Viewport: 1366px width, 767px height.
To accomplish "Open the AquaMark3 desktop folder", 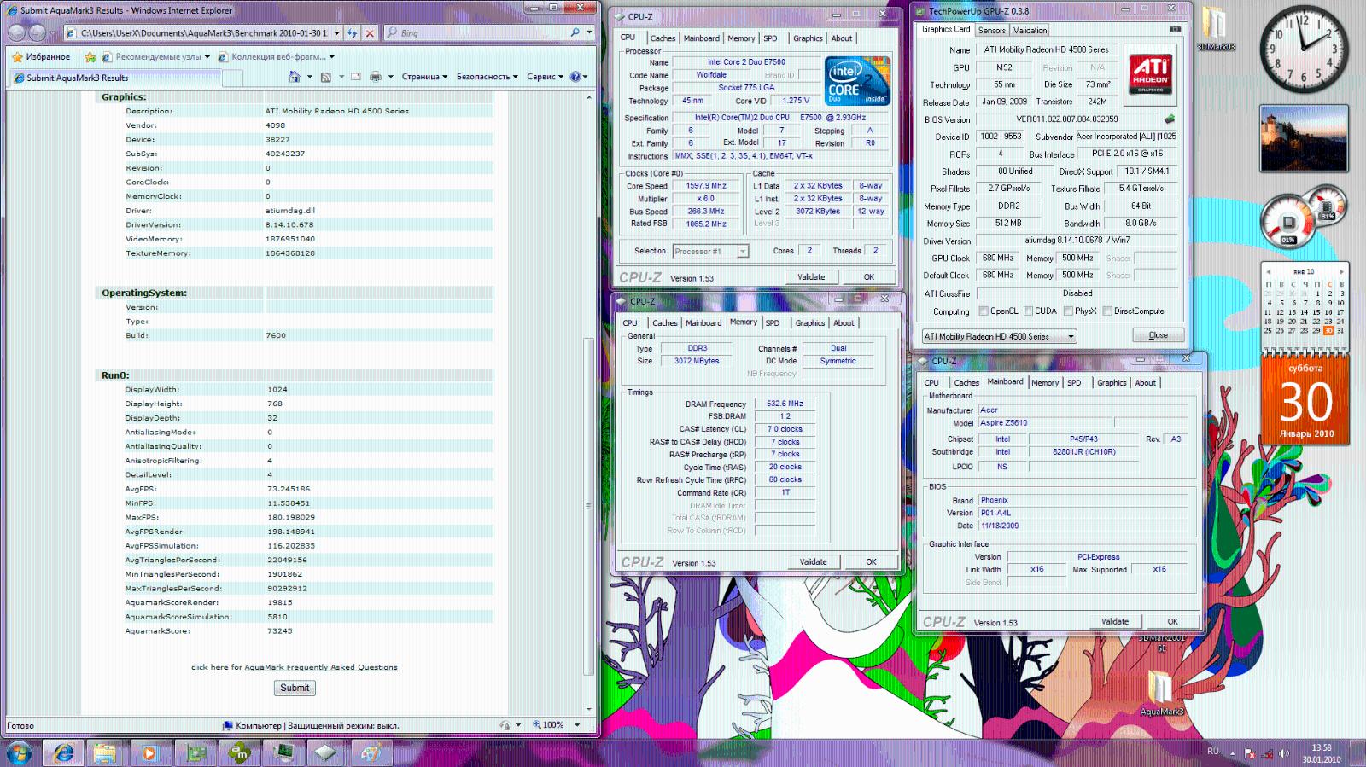I will click(x=1161, y=694).
